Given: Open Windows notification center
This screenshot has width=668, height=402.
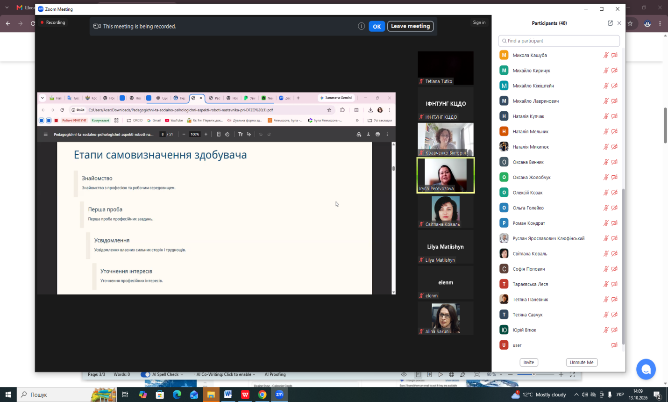Looking at the screenshot, I should (x=657, y=395).
